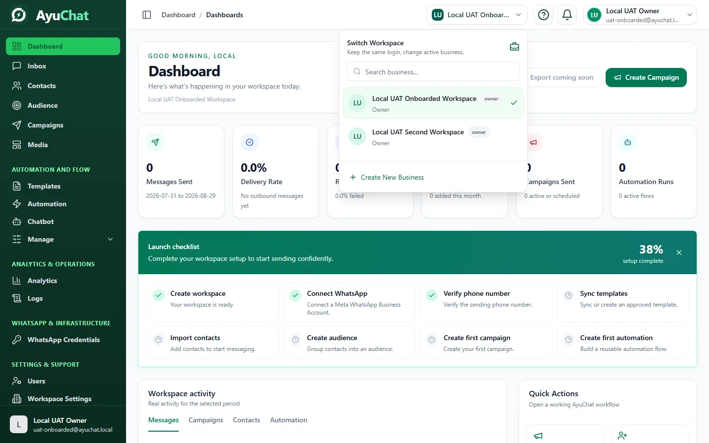This screenshot has width=709, height=443.
Task: Click the Local UAT Owner profile at sidebar bottom
Action: (x=63, y=424)
